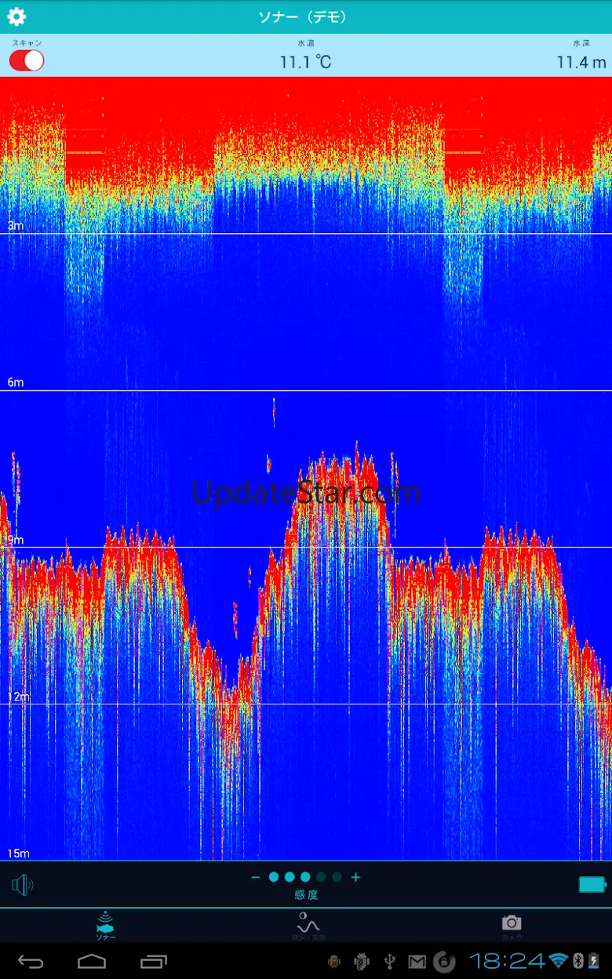This screenshot has width=612, height=979.
Task: Tap the USB notification icon
Action: [389, 962]
